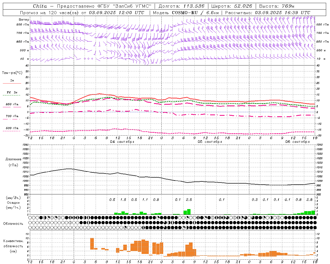Viewport: 330px width, 264px height.
Task: Click the station name Chita in the header
Action: point(40,6)
